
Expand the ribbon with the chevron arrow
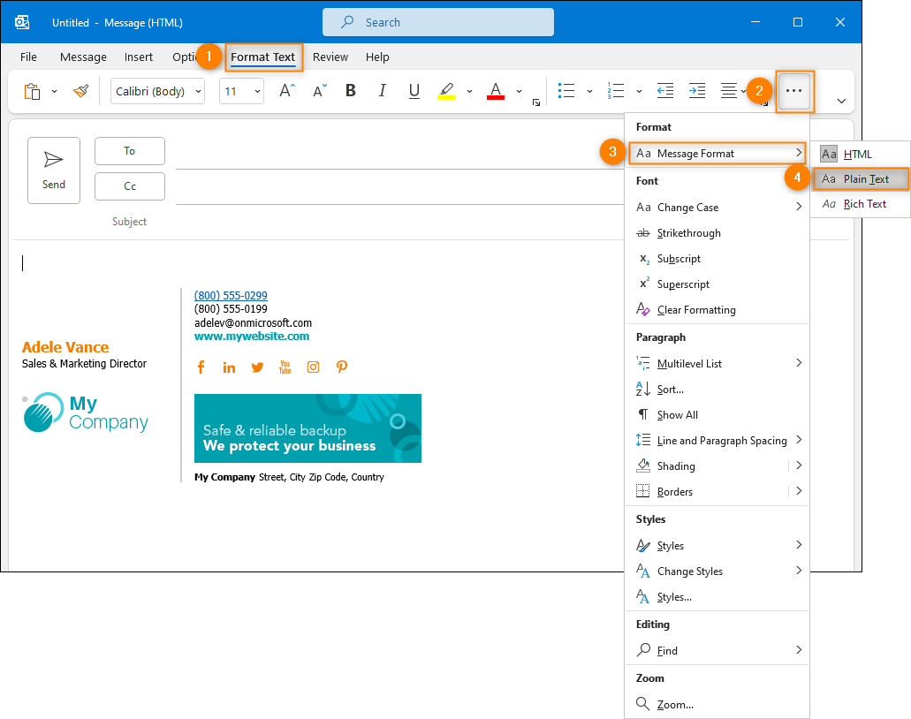[x=841, y=101]
